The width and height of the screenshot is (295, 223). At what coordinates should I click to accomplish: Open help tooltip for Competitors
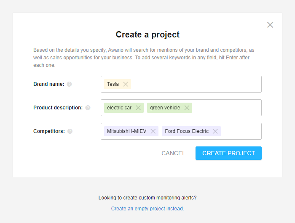coord(70,131)
